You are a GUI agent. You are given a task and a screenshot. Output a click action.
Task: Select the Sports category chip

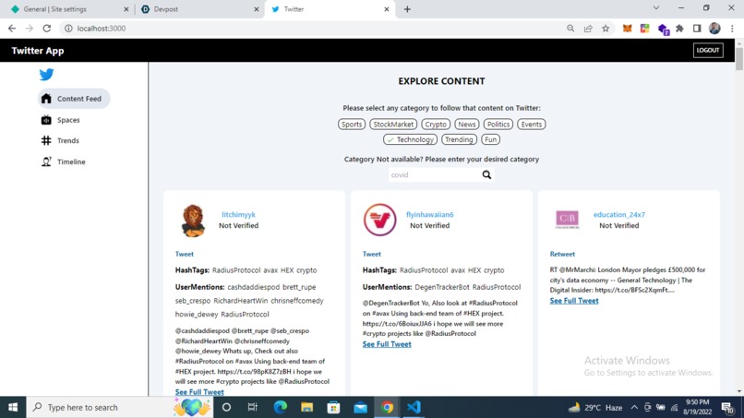pyautogui.click(x=352, y=125)
